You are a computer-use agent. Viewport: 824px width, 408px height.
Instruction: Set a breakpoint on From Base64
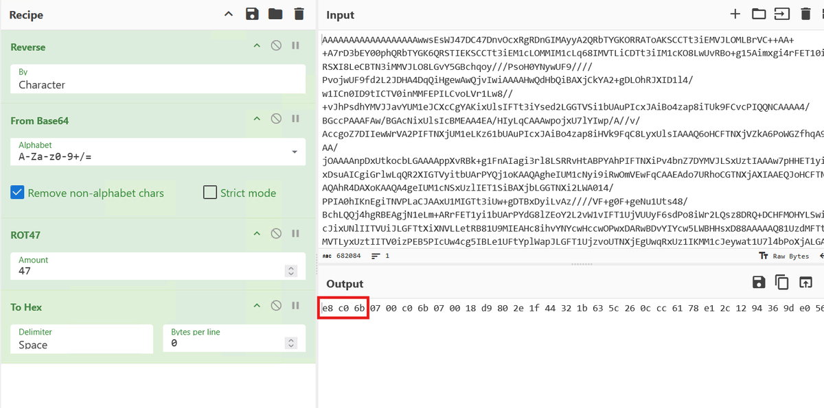(295, 119)
